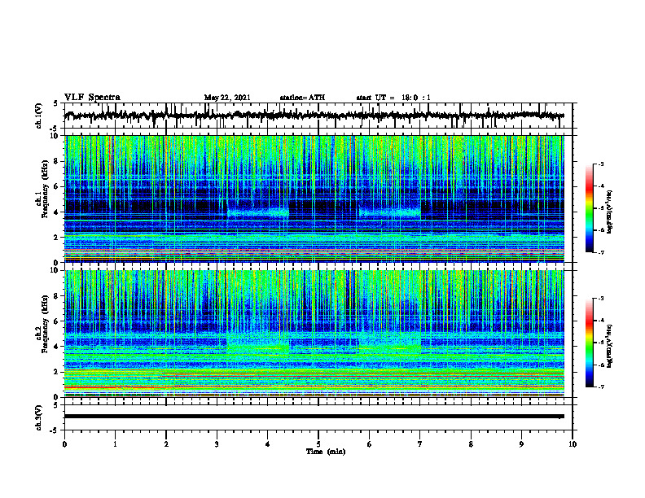
Task: Click the time axis tick label '5'
Action: click(x=318, y=444)
